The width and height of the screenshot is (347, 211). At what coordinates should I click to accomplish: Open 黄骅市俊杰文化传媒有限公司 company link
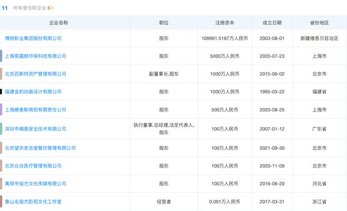36,183
